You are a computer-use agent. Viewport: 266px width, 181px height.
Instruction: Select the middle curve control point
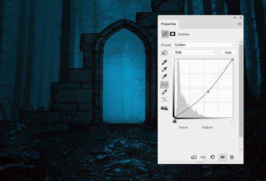pos(208,92)
